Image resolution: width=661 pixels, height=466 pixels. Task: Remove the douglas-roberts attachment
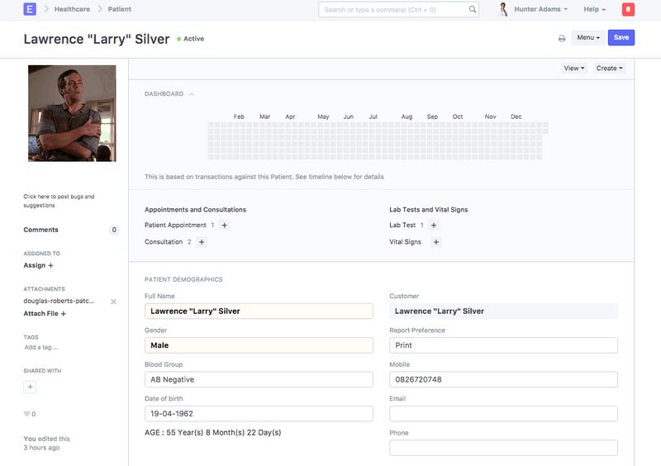pyautogui.click(x=114, y=302)
